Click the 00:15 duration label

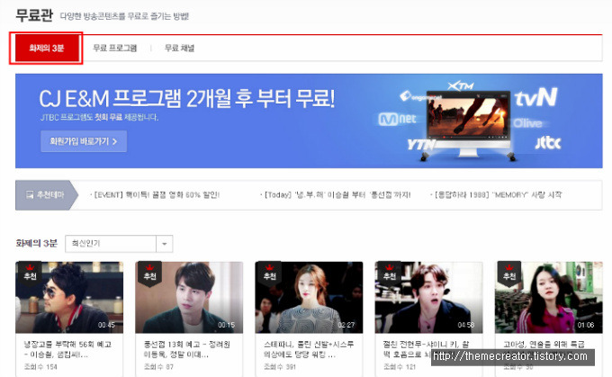(x=227, y=325)
